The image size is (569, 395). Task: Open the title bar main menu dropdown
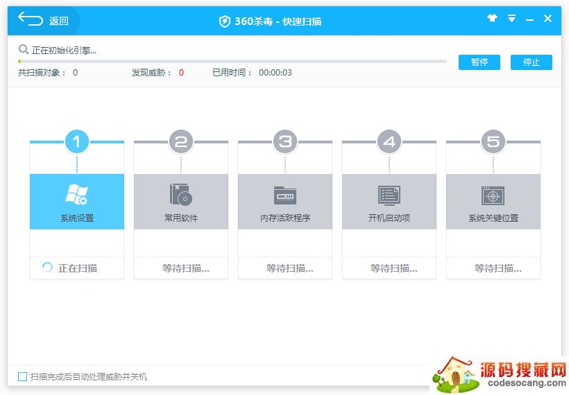click(x=511, y=19)
